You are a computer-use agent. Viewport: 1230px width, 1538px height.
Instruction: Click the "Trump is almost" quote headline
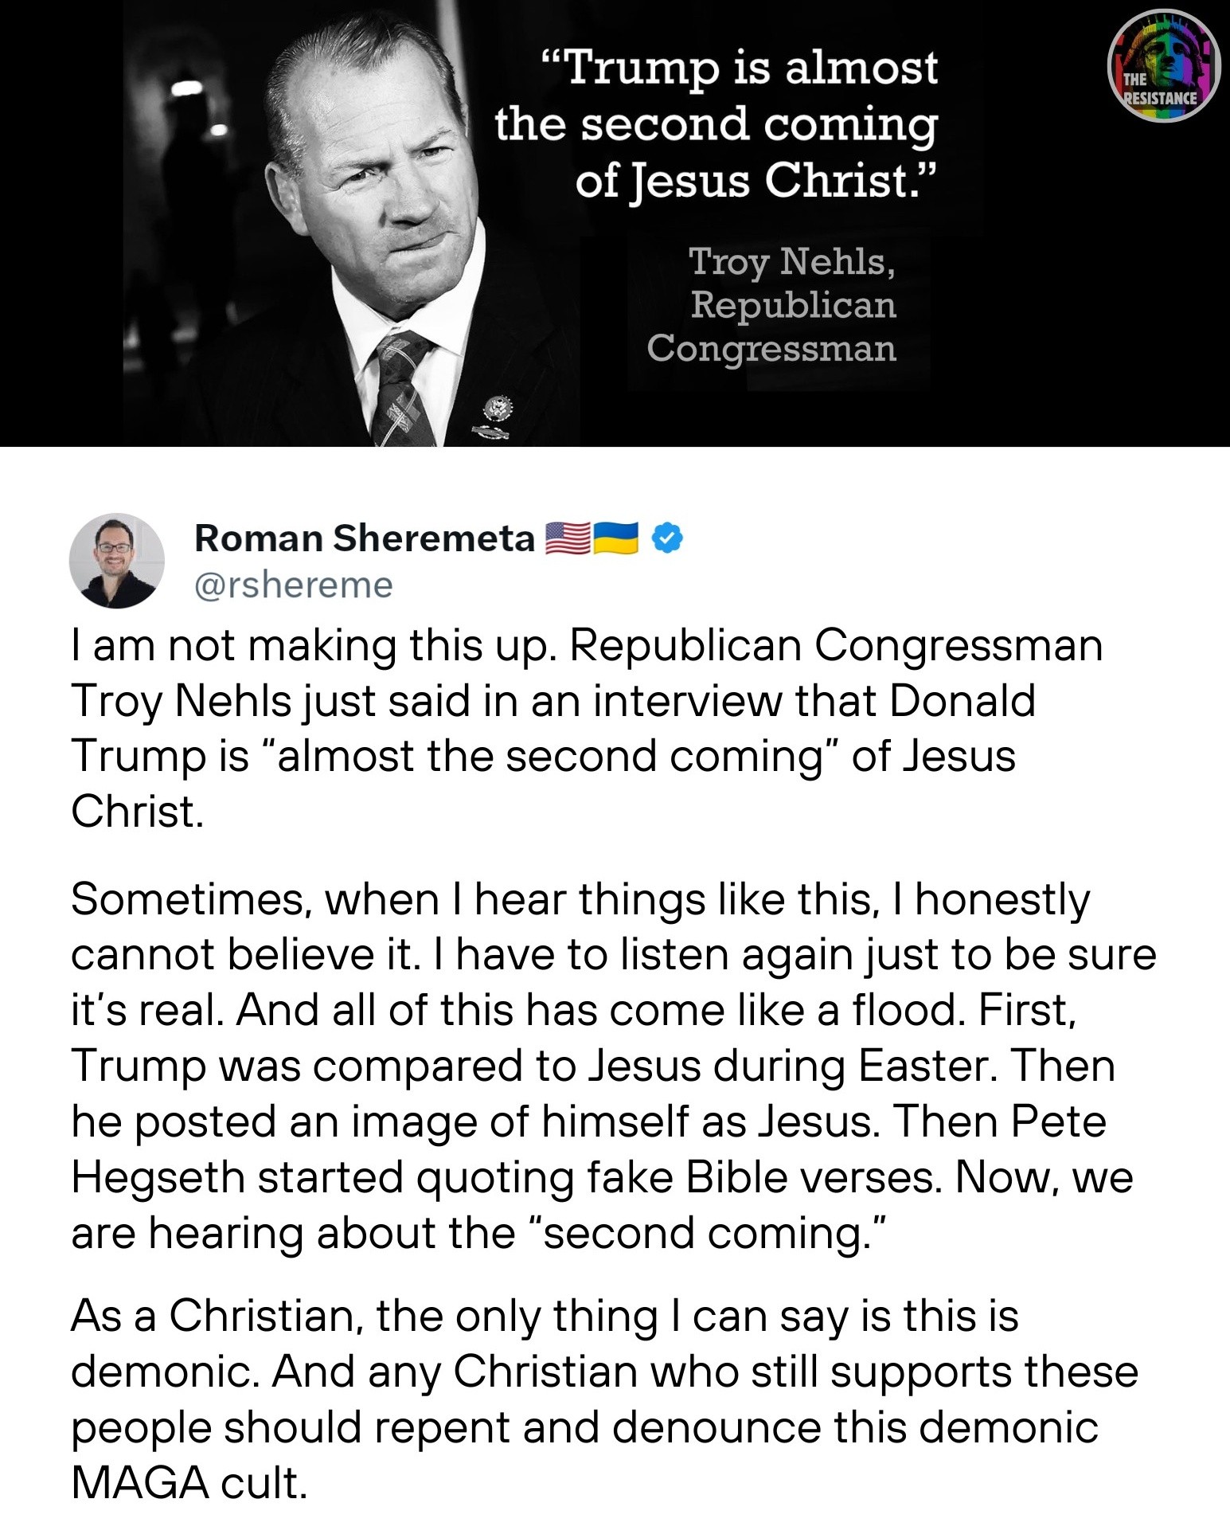(740, 68)
